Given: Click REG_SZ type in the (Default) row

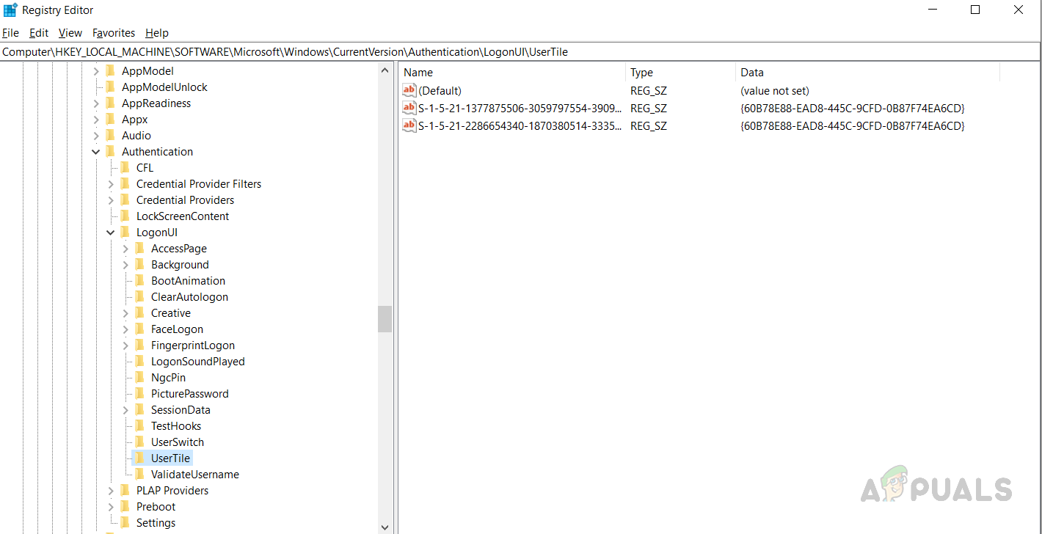Looking at the screenshot, I should click(649, 91).
